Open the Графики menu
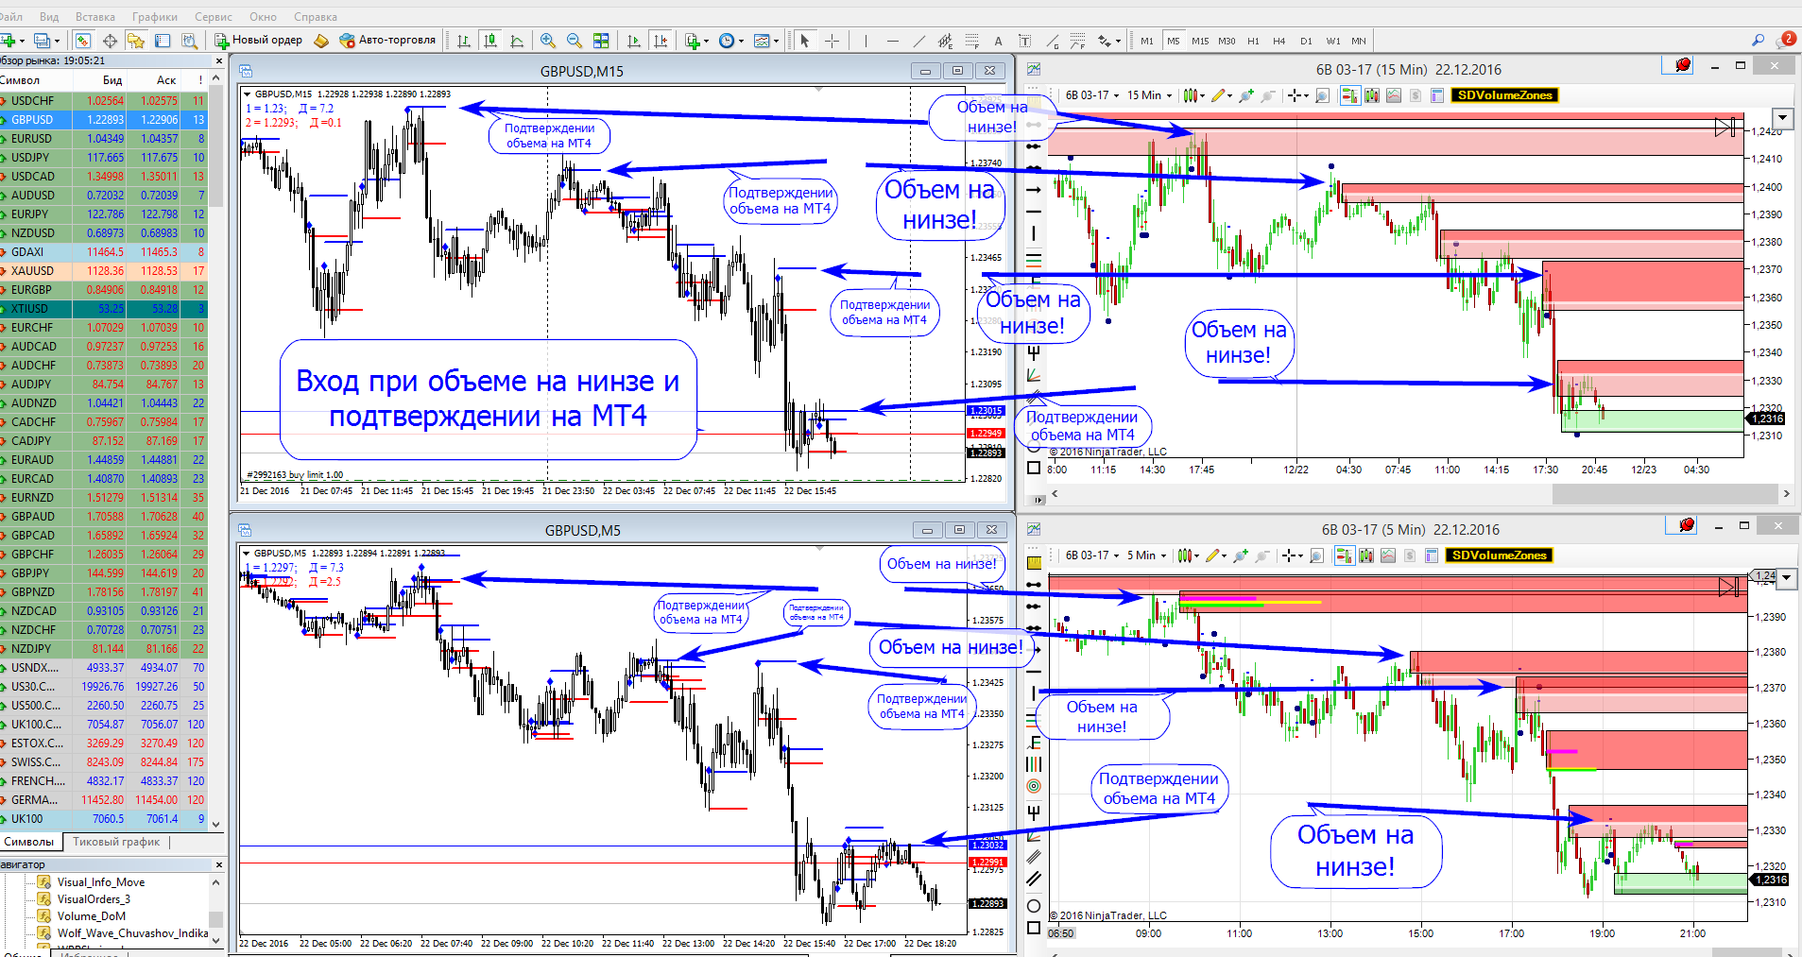1802x957 pixels. [x=155, y=17]
